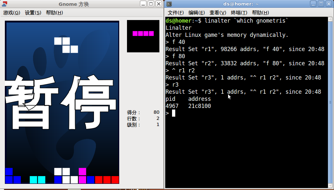This screenshot has width=334, height=190.
Task: Click the "^ r1 r2" command line
Action: click(180, 70)
